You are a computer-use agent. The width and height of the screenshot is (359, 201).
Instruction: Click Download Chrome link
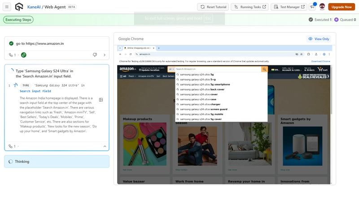point(320,61)
